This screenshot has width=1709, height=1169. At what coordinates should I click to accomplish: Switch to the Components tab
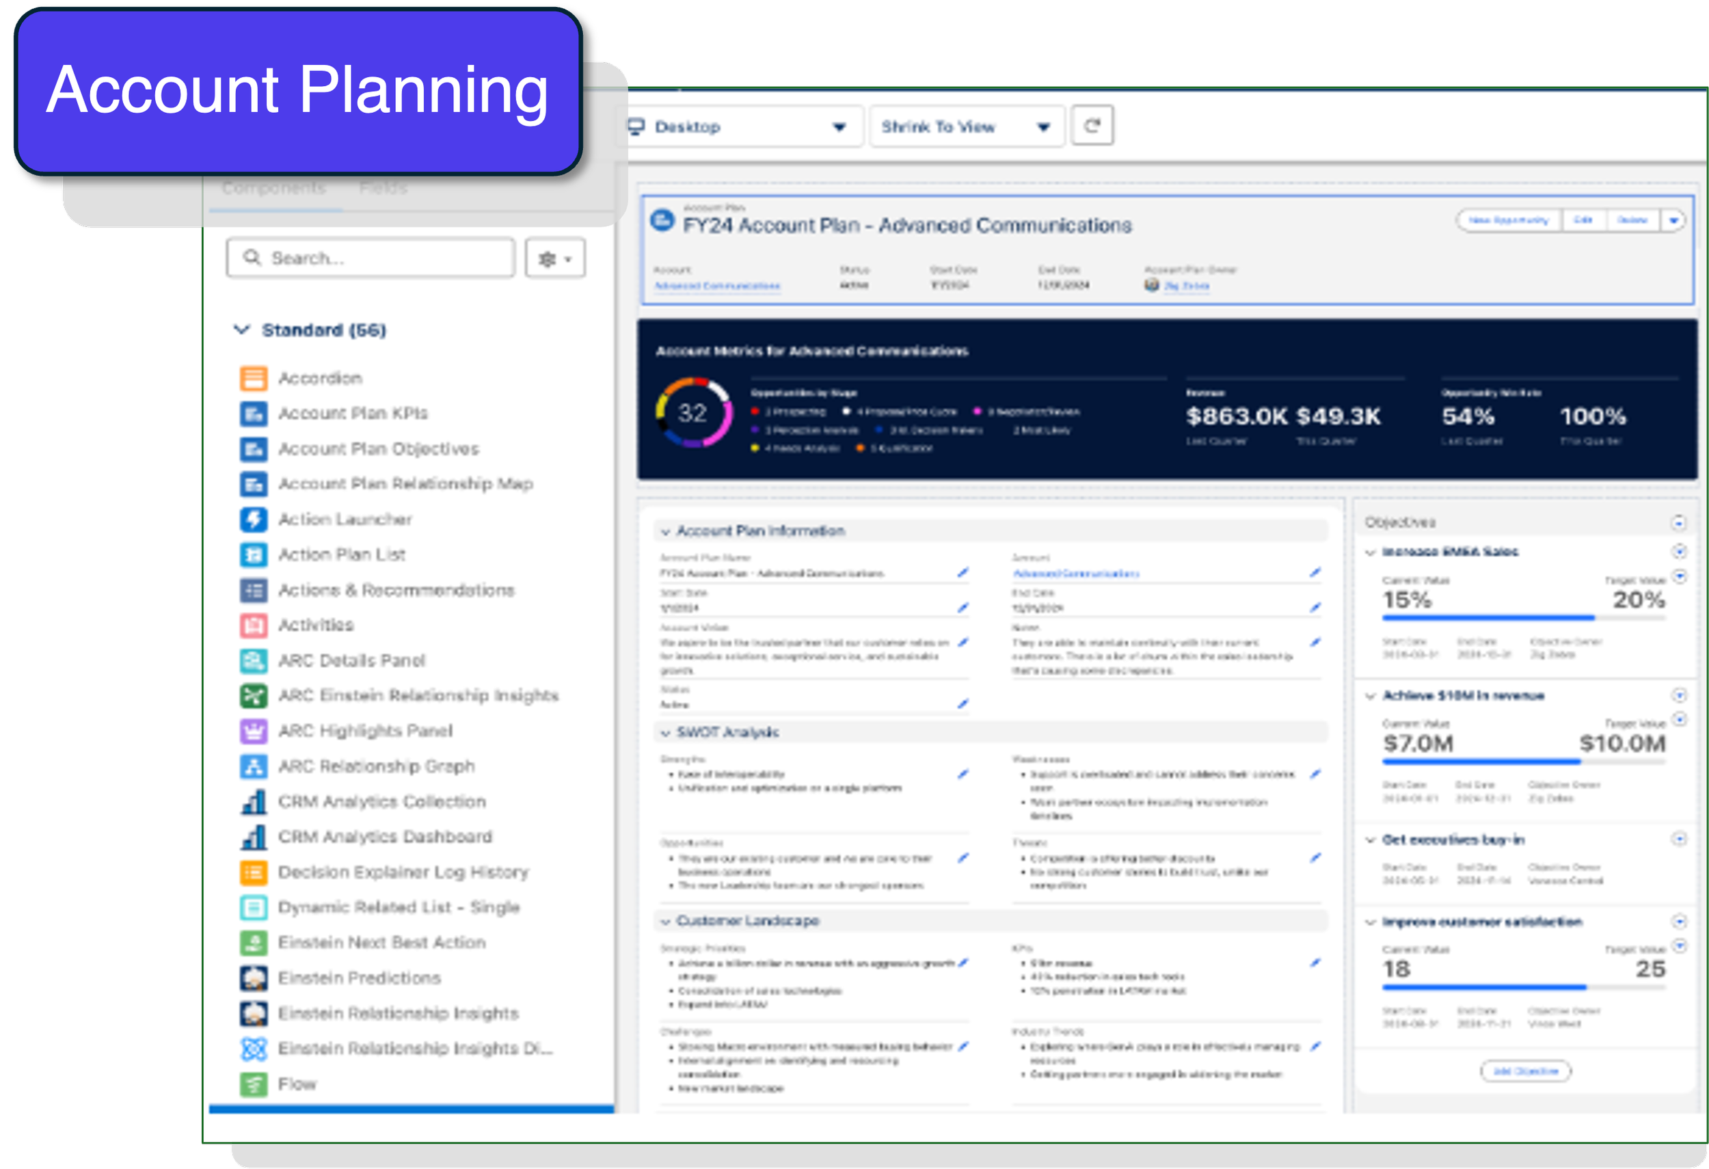(273, 188)
